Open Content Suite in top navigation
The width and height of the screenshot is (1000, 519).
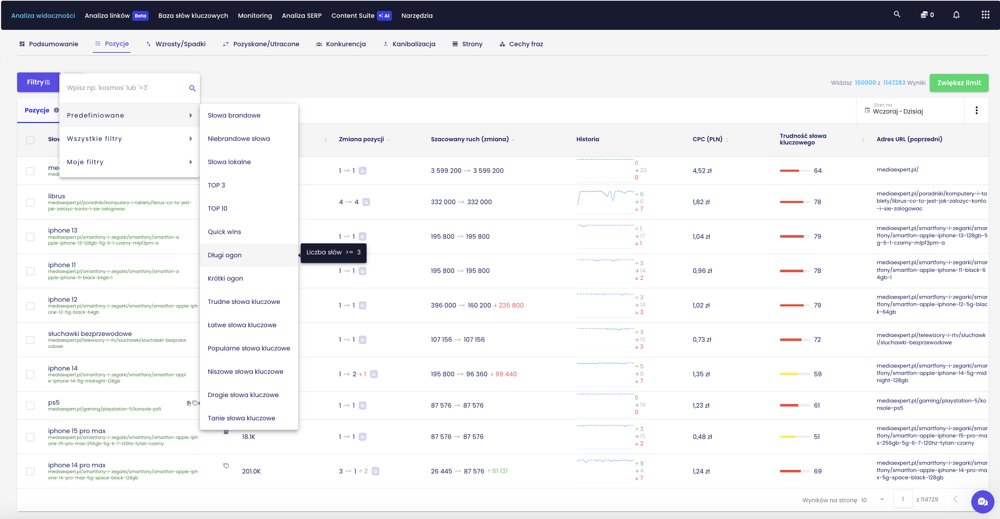pos(361,16)
